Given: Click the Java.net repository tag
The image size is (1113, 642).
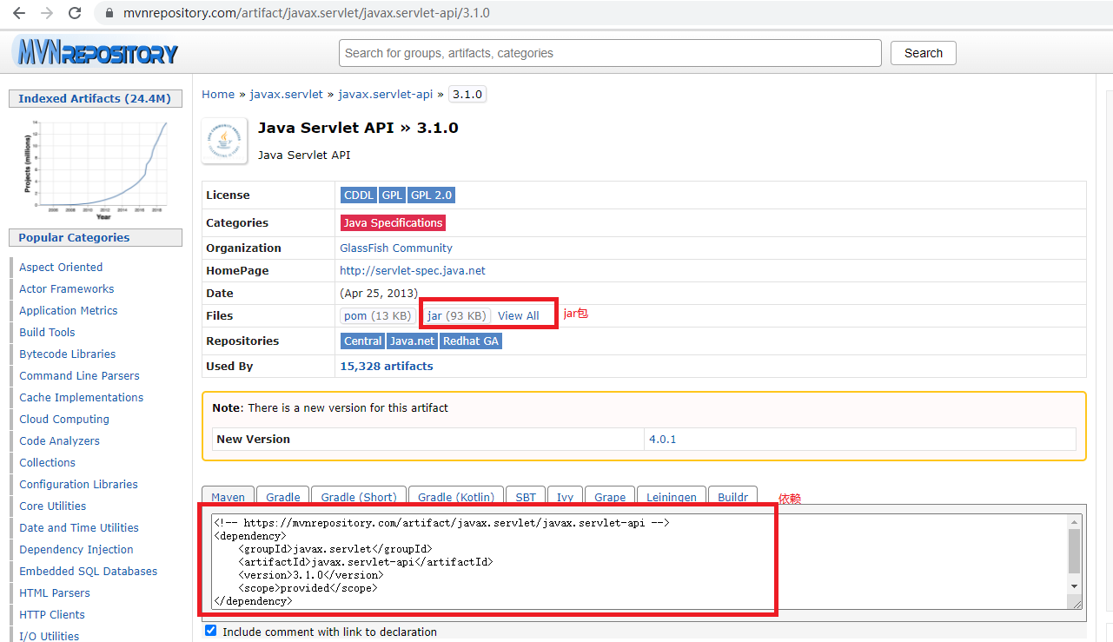Looking at the screenshot, I should pyautogui.click(x=412, y=341).
